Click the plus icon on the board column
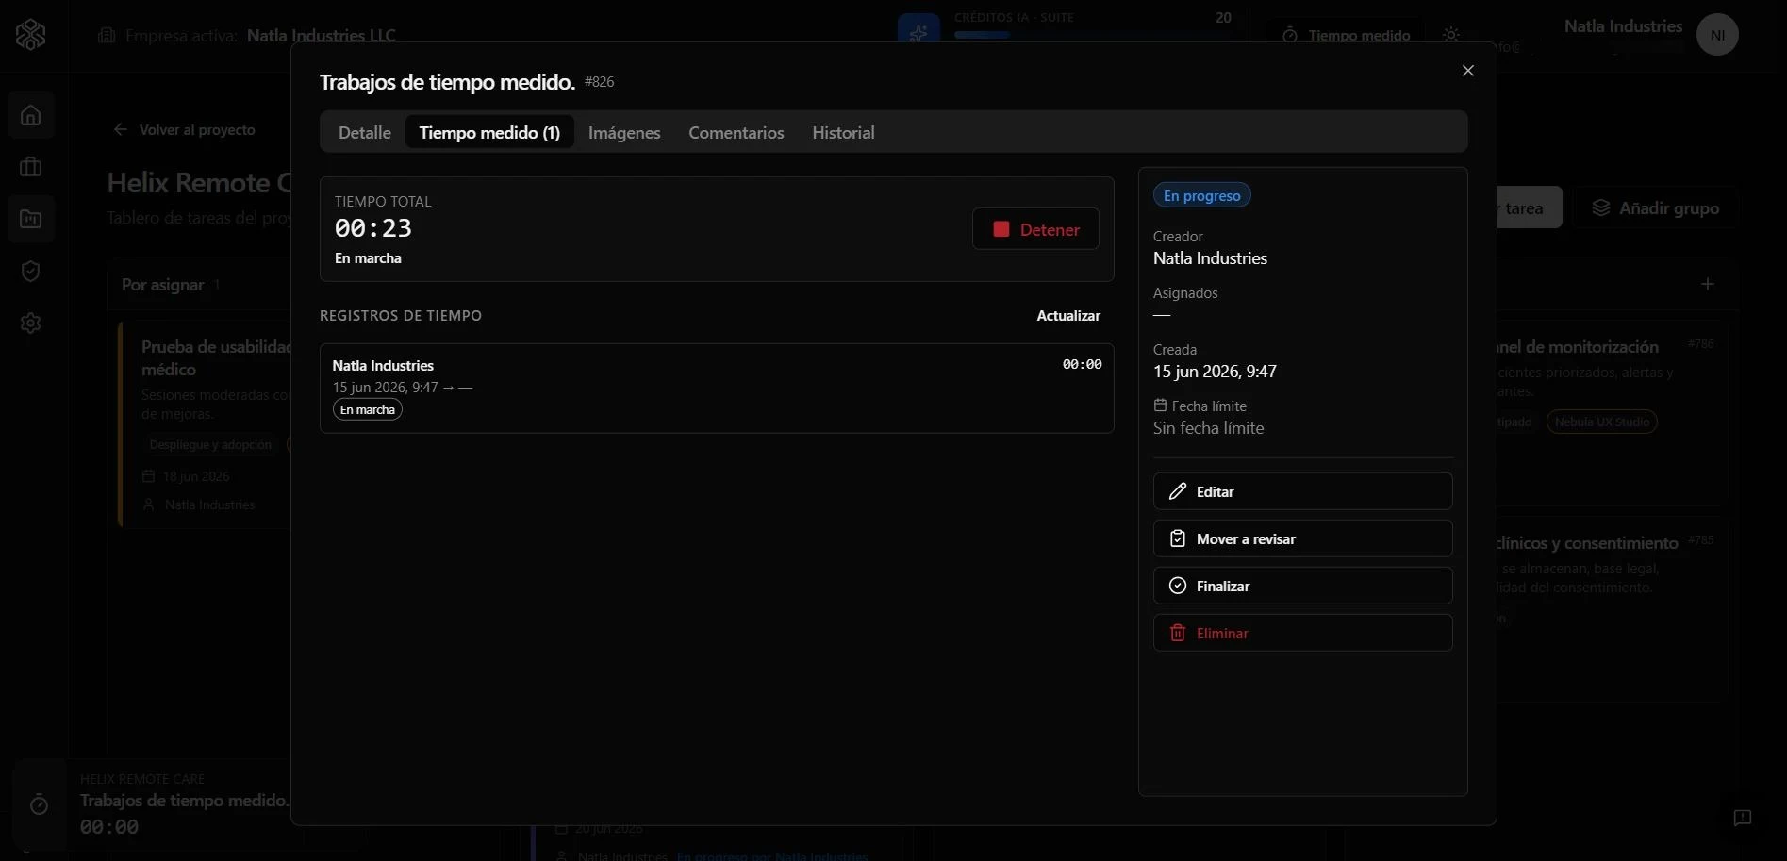 pos(1707,284)
